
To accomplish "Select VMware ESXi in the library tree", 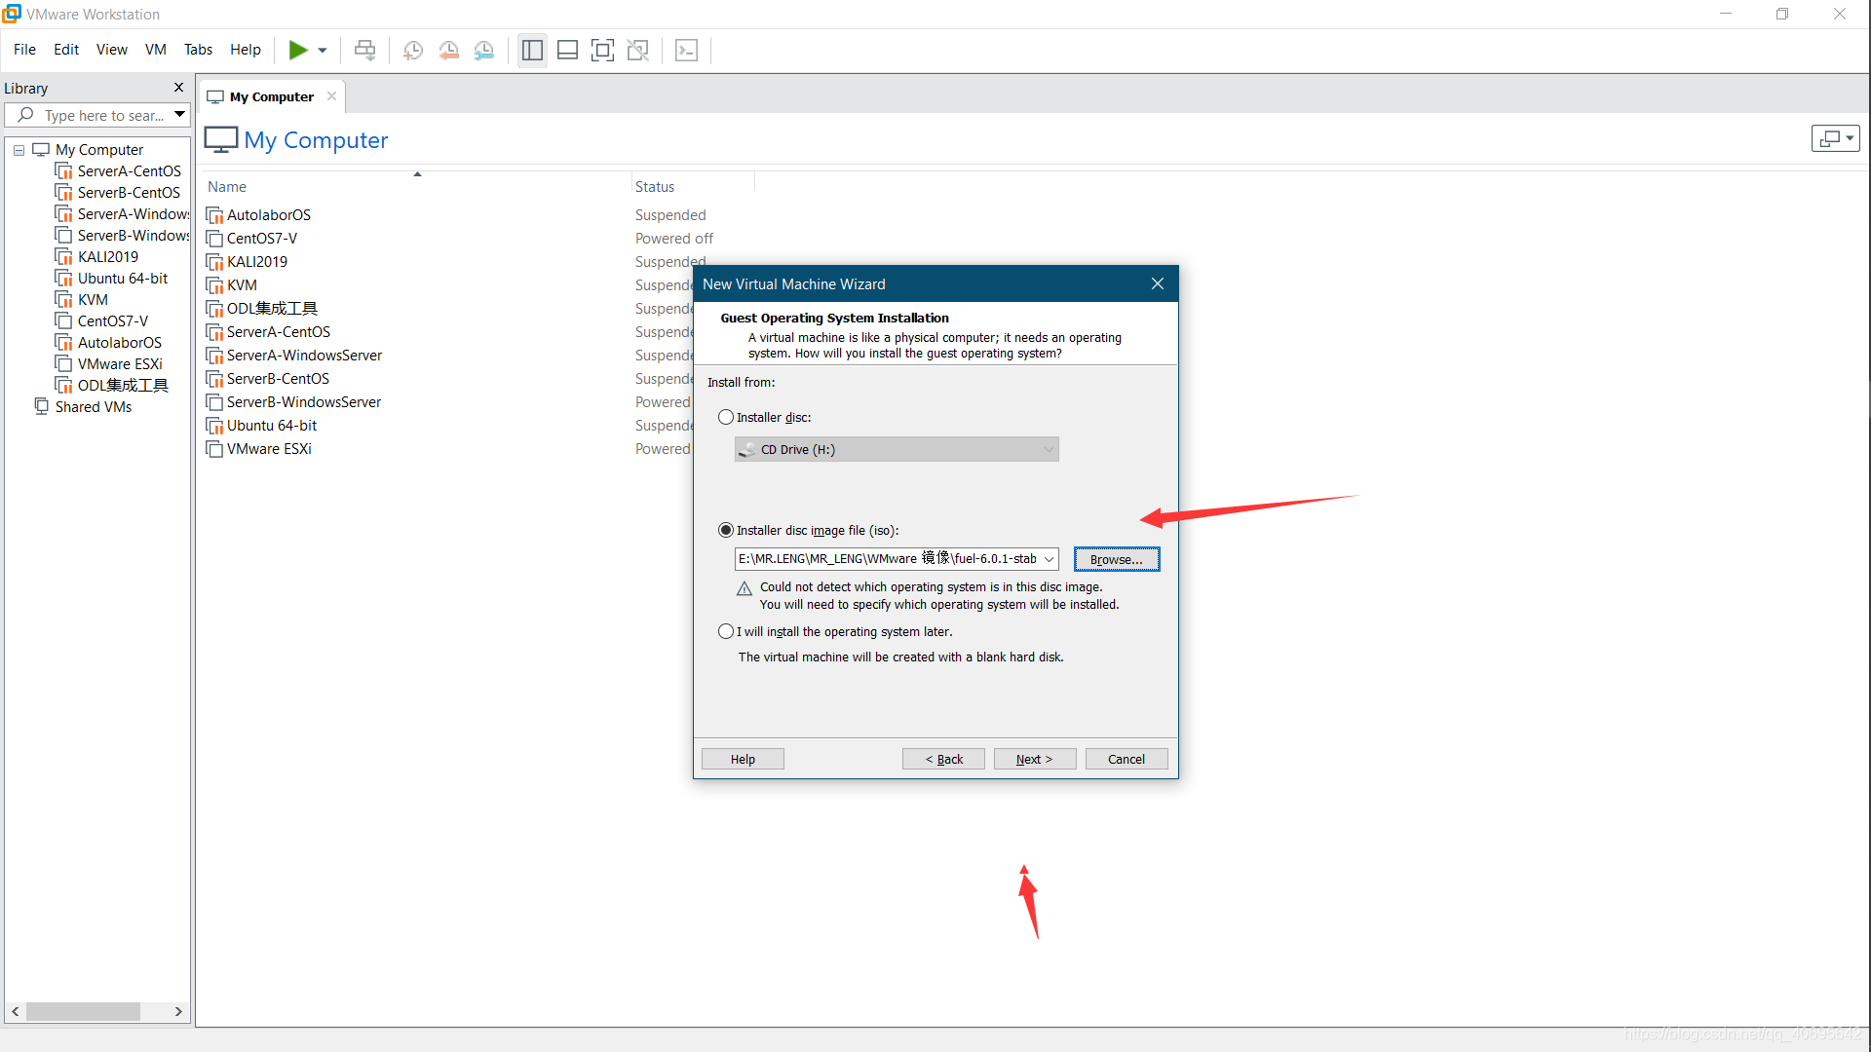I will pos(119,364).
